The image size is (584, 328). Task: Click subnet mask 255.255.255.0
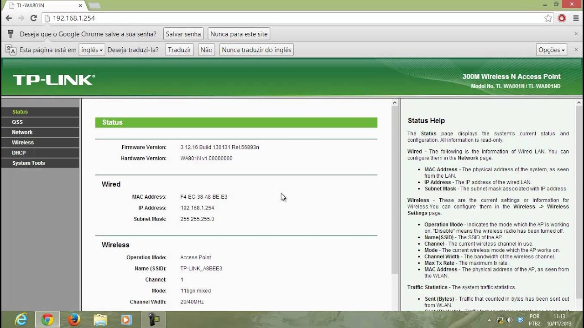coord(197,219)
